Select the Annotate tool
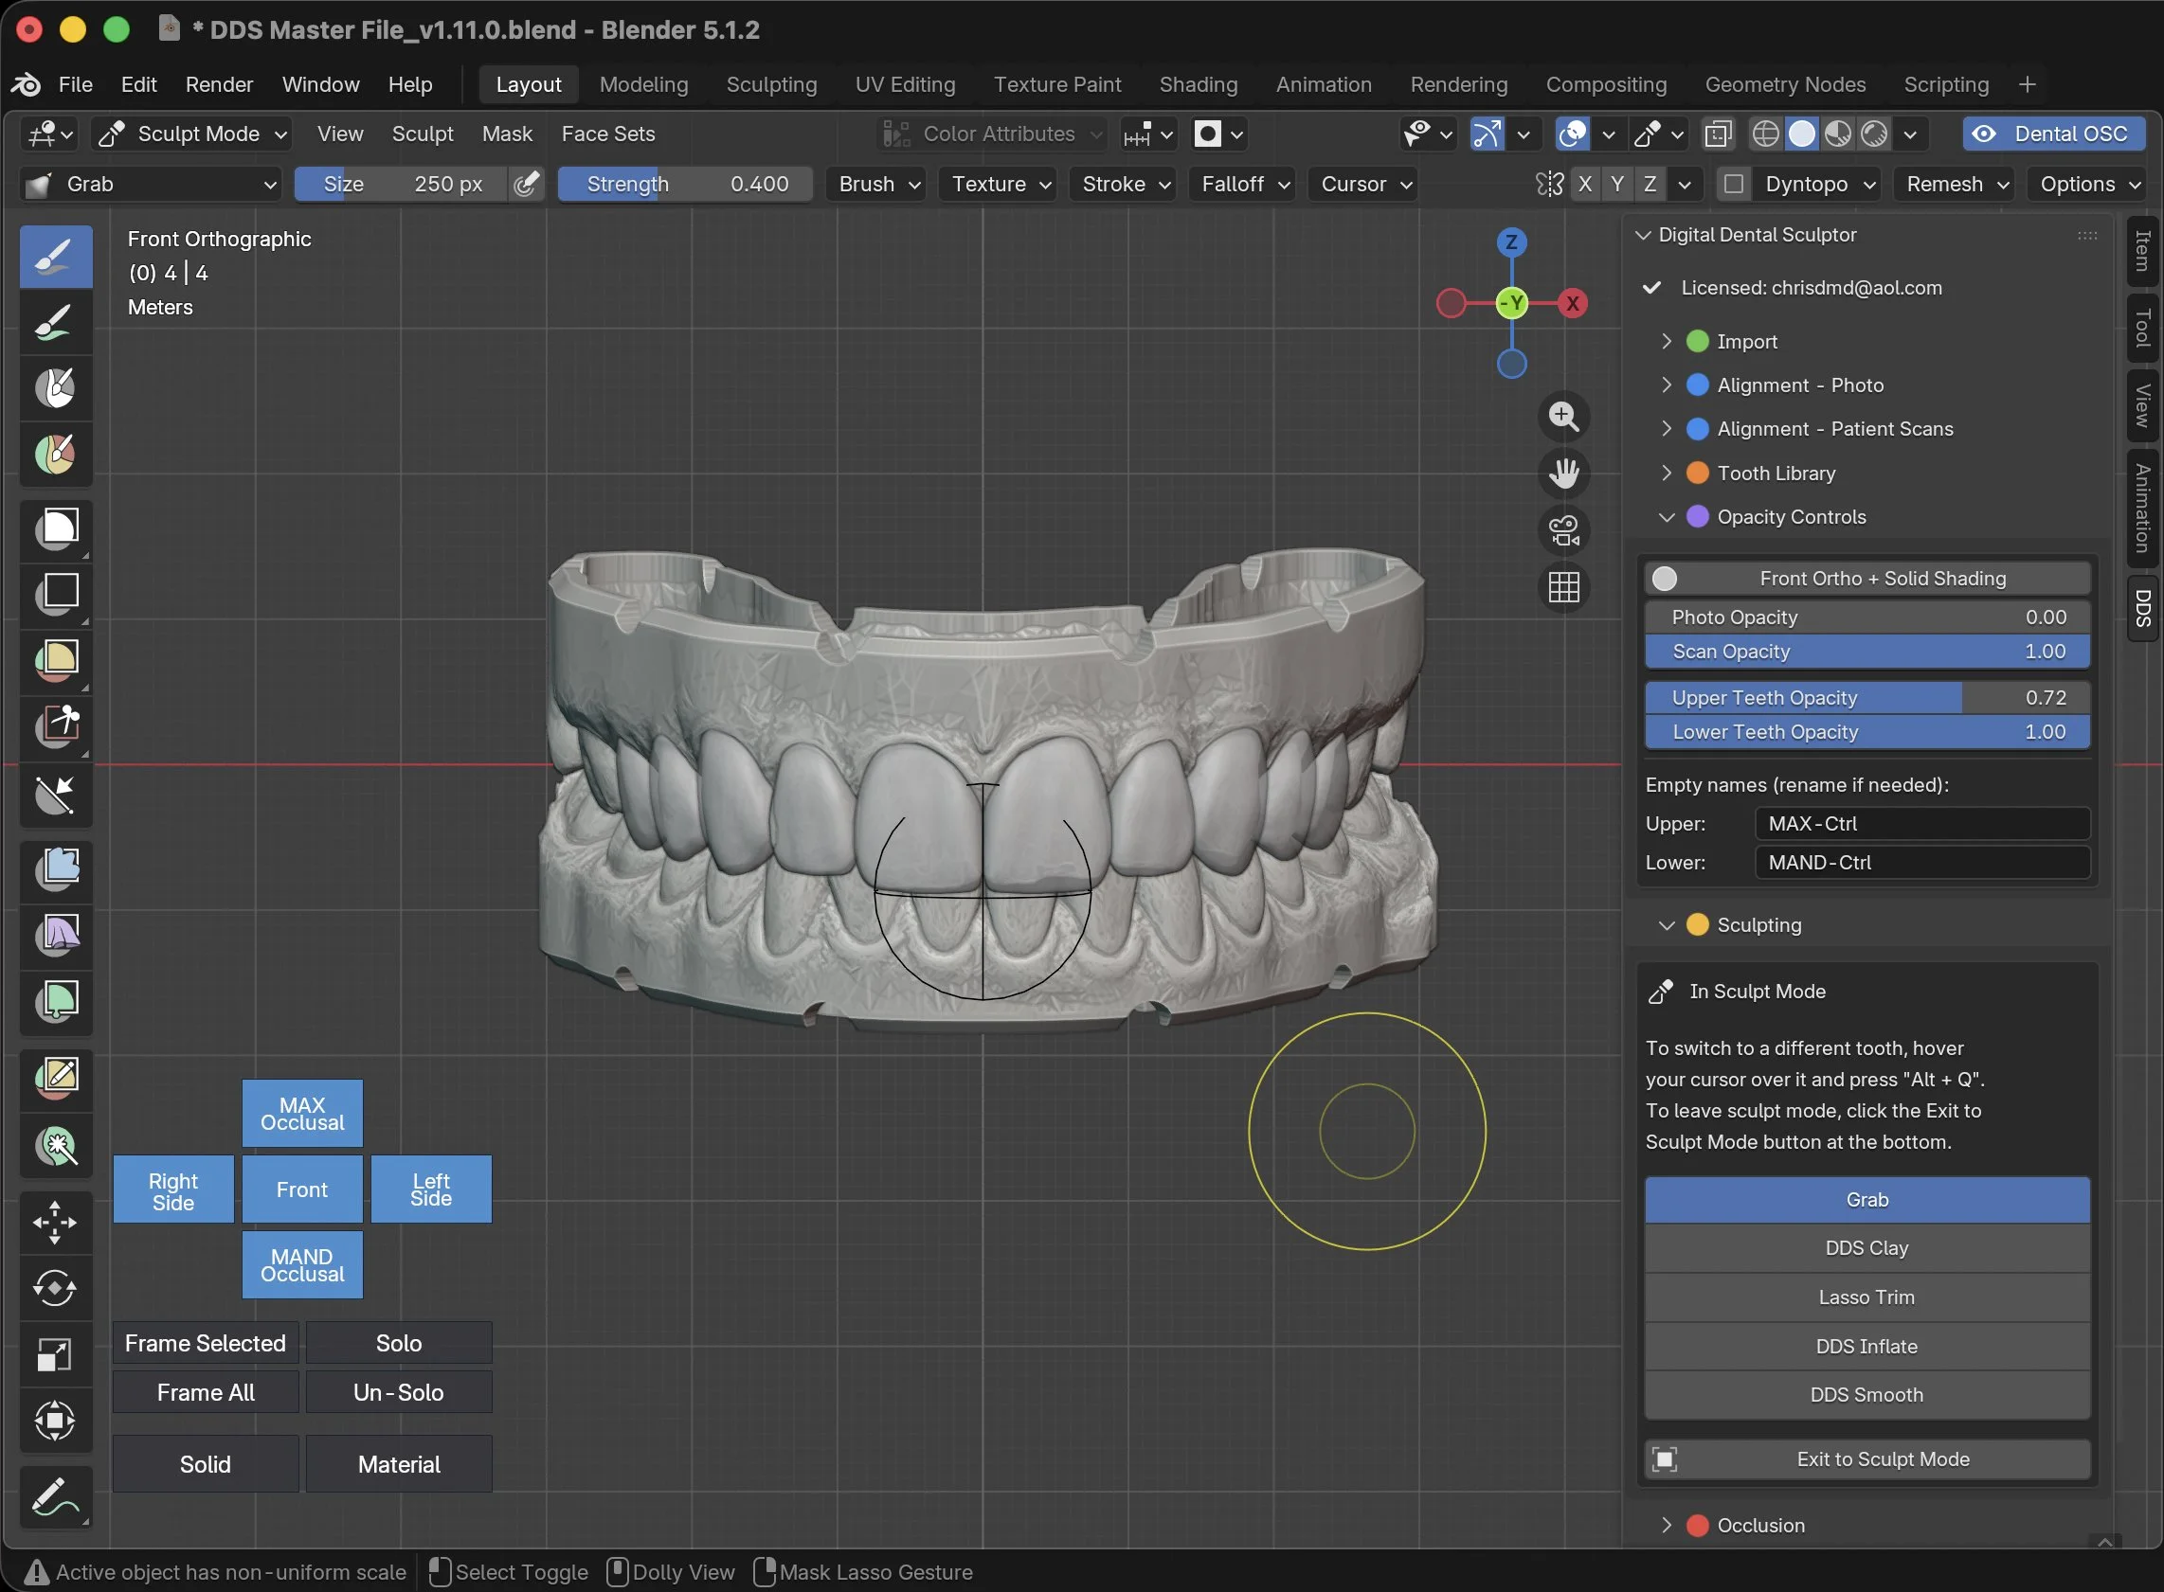 56,1496
